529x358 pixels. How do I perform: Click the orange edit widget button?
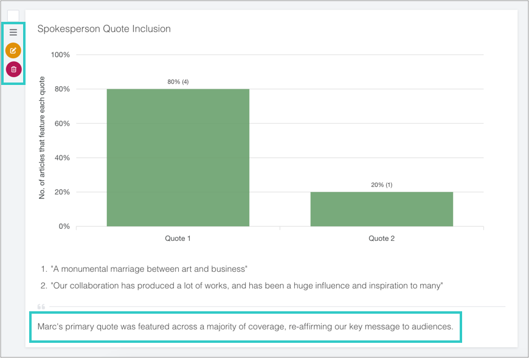pos(13,50)
